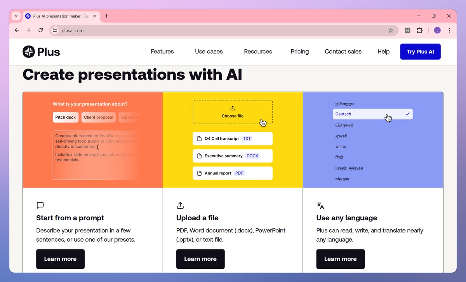Open the browser's three-dot menu
The height and width of the screenshot is (282, 466).
click(x=449, y=30)
